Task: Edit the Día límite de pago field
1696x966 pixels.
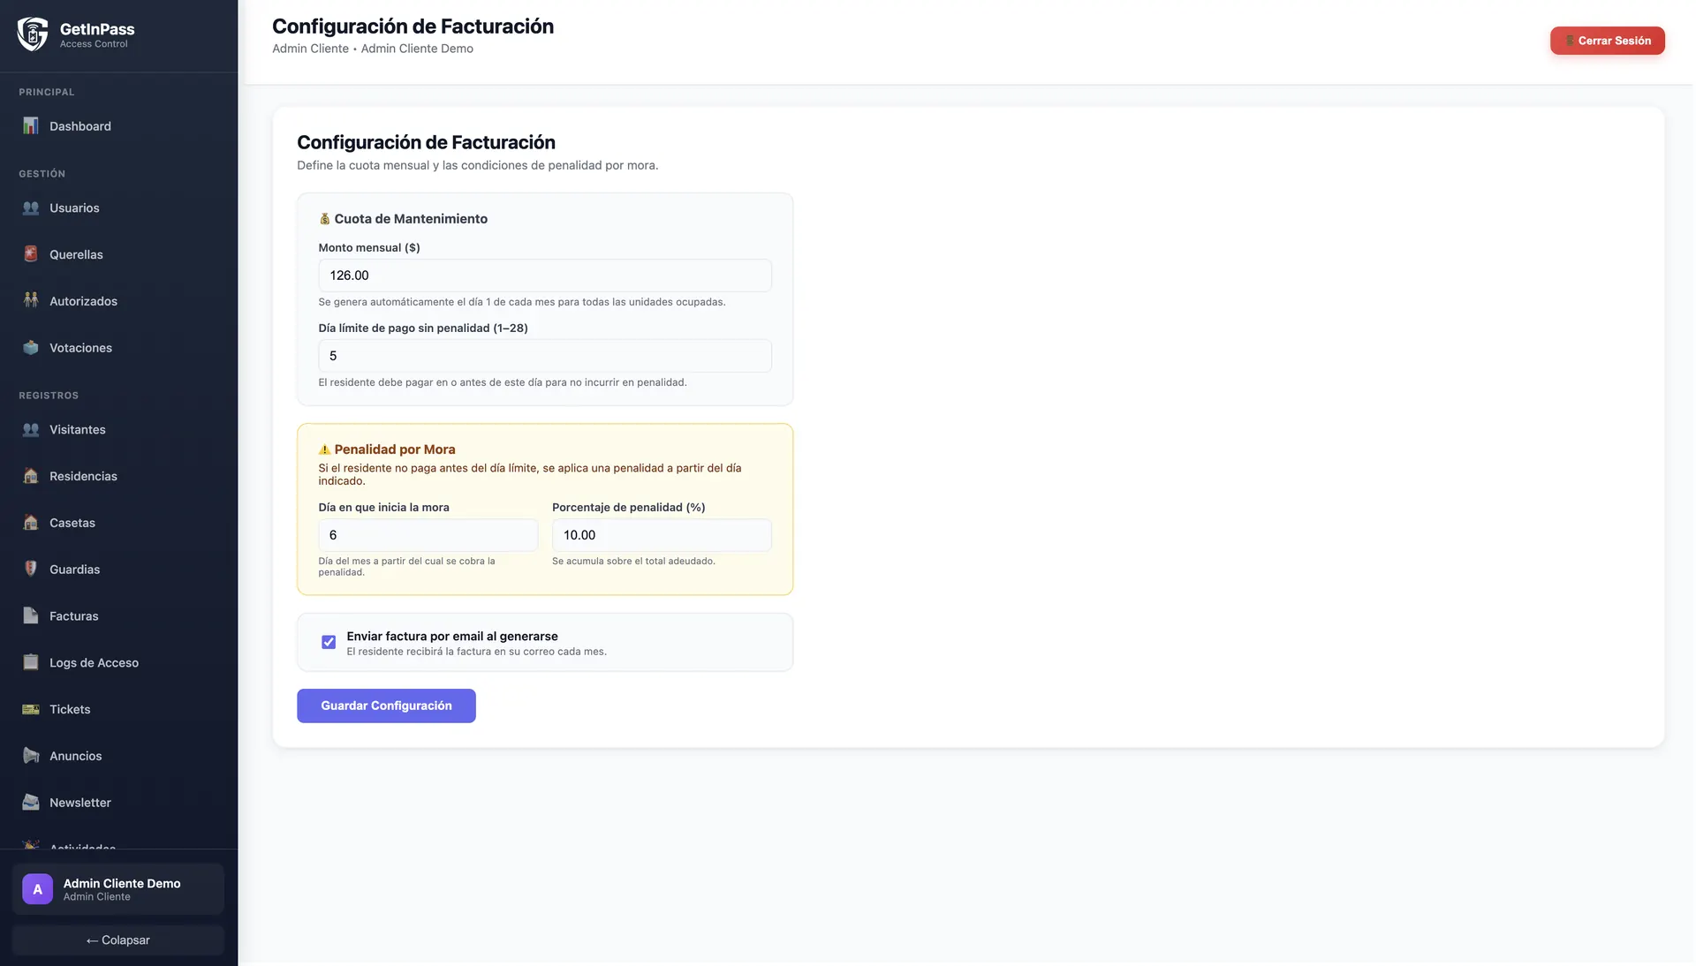Action: pos(545,356)
